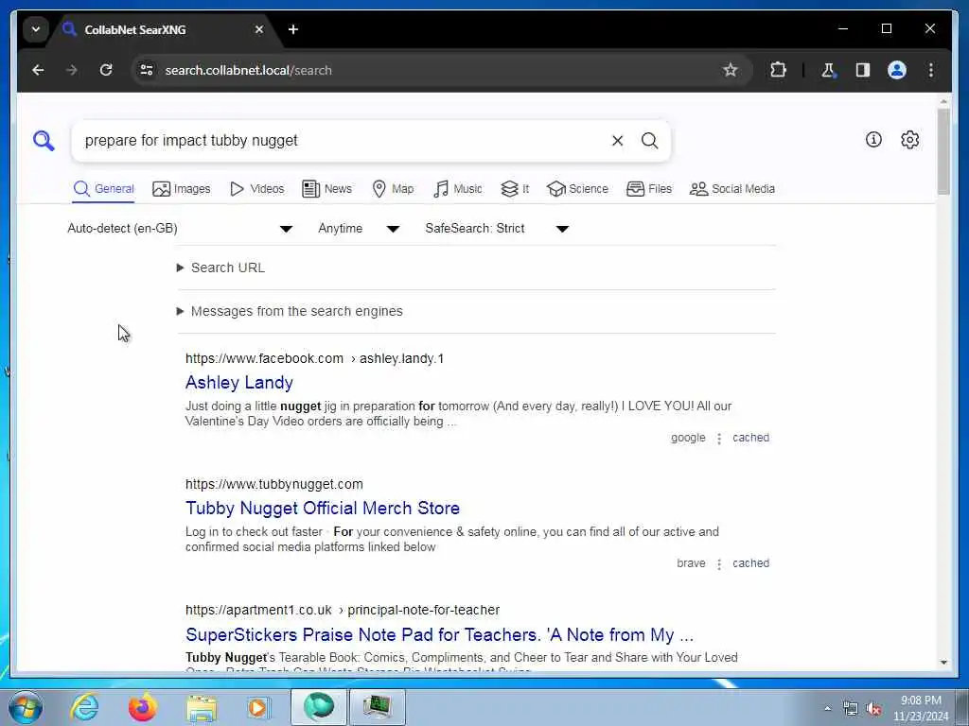Open the Ashley Landy result
The image size is (969, 726).
(x=239, y=383)
